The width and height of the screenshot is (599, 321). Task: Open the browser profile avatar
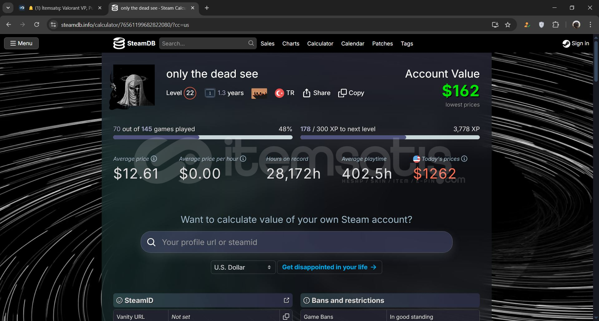pyautogui.click(x=576, y=25)
